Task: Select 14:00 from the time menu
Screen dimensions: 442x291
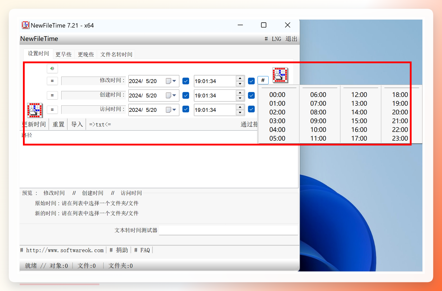Action: [x=359, y=112]
